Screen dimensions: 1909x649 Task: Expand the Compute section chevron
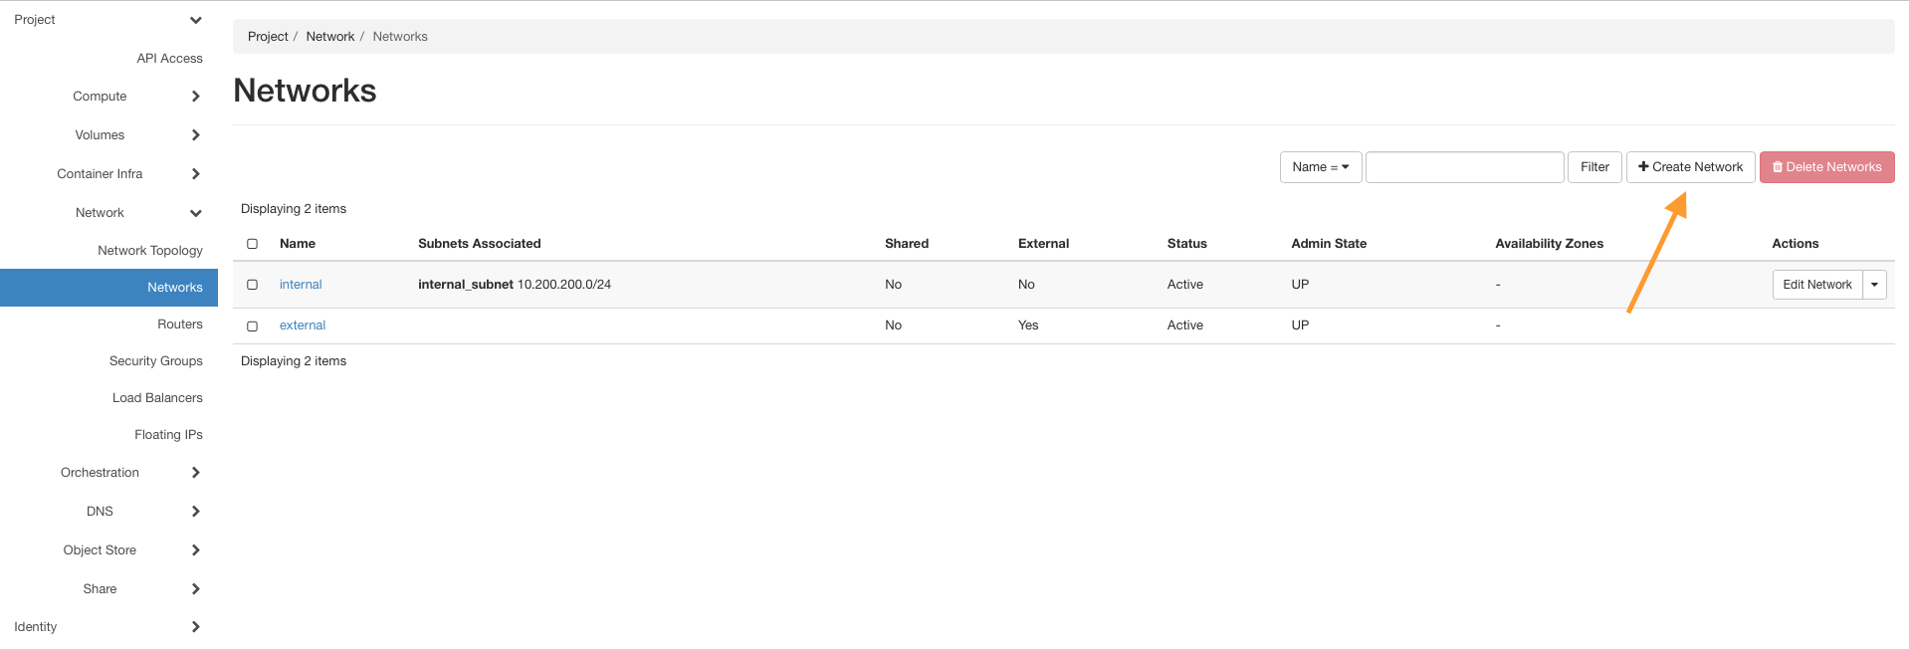tap(195, 97)
